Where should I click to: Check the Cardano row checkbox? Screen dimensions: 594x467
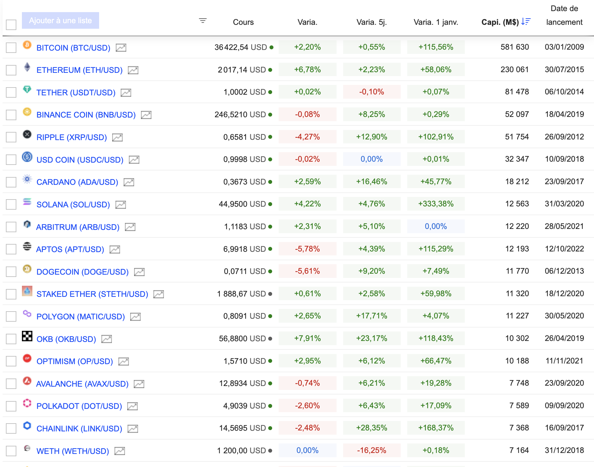tap(11, 182)
